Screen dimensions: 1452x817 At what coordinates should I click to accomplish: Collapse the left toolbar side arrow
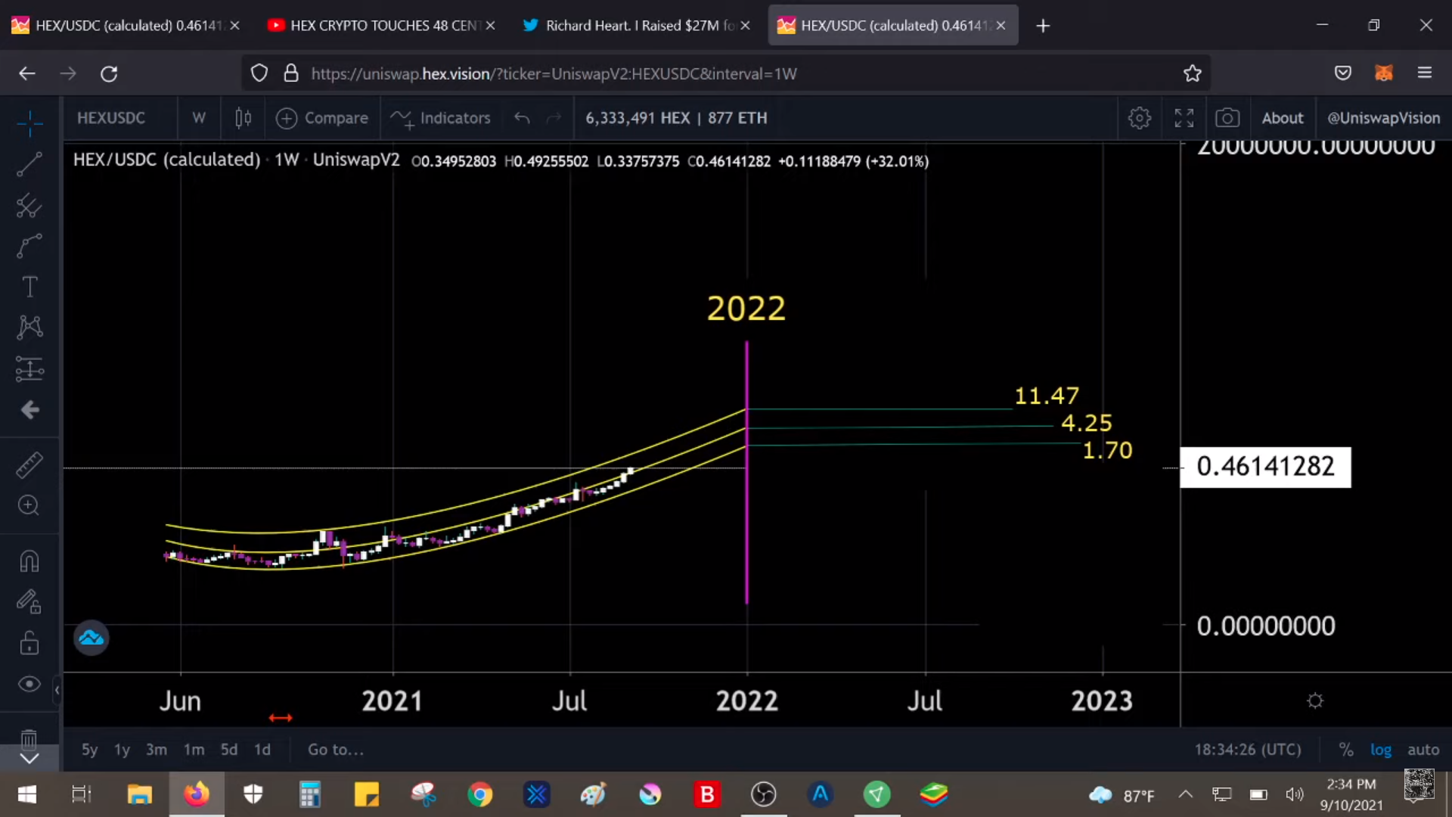57,690
